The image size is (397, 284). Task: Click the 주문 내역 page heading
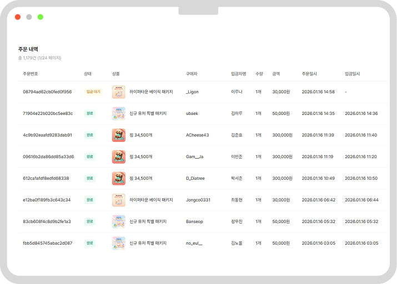pyautogui.click(x=28, y=49)
